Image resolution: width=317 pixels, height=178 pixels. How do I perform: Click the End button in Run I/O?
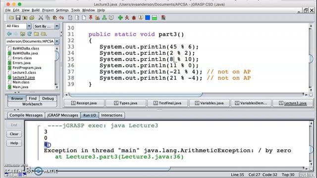point(14,125)
